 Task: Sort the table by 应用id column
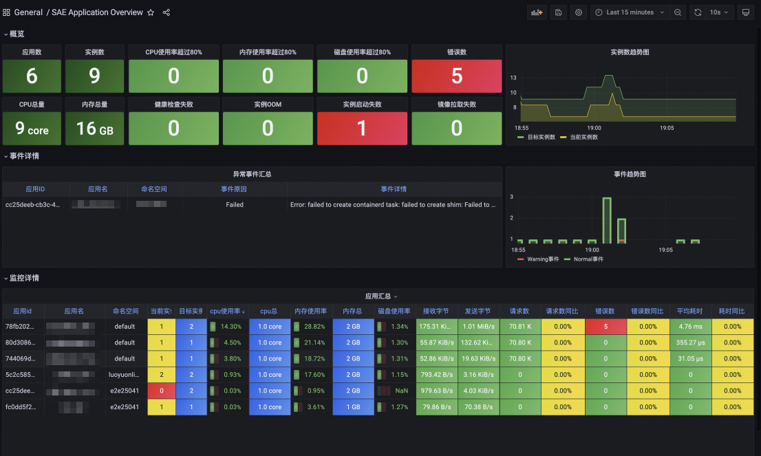[x=23, y=311]
